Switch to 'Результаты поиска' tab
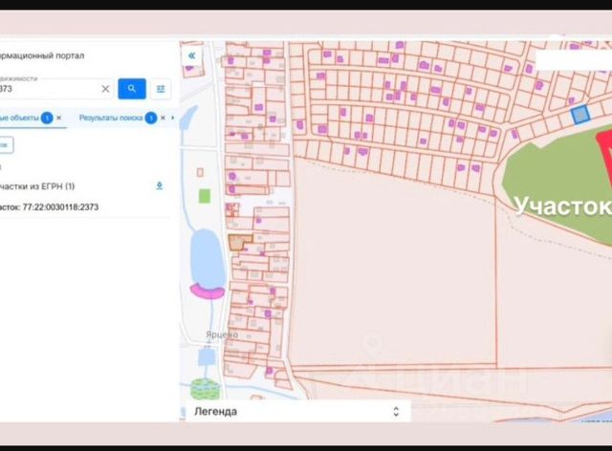 [x=111, y=118]
